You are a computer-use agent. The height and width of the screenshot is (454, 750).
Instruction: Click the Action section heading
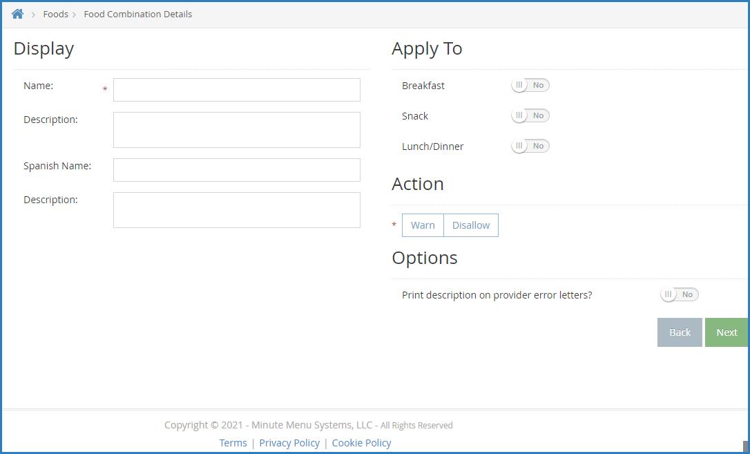[x=418, y=185]
